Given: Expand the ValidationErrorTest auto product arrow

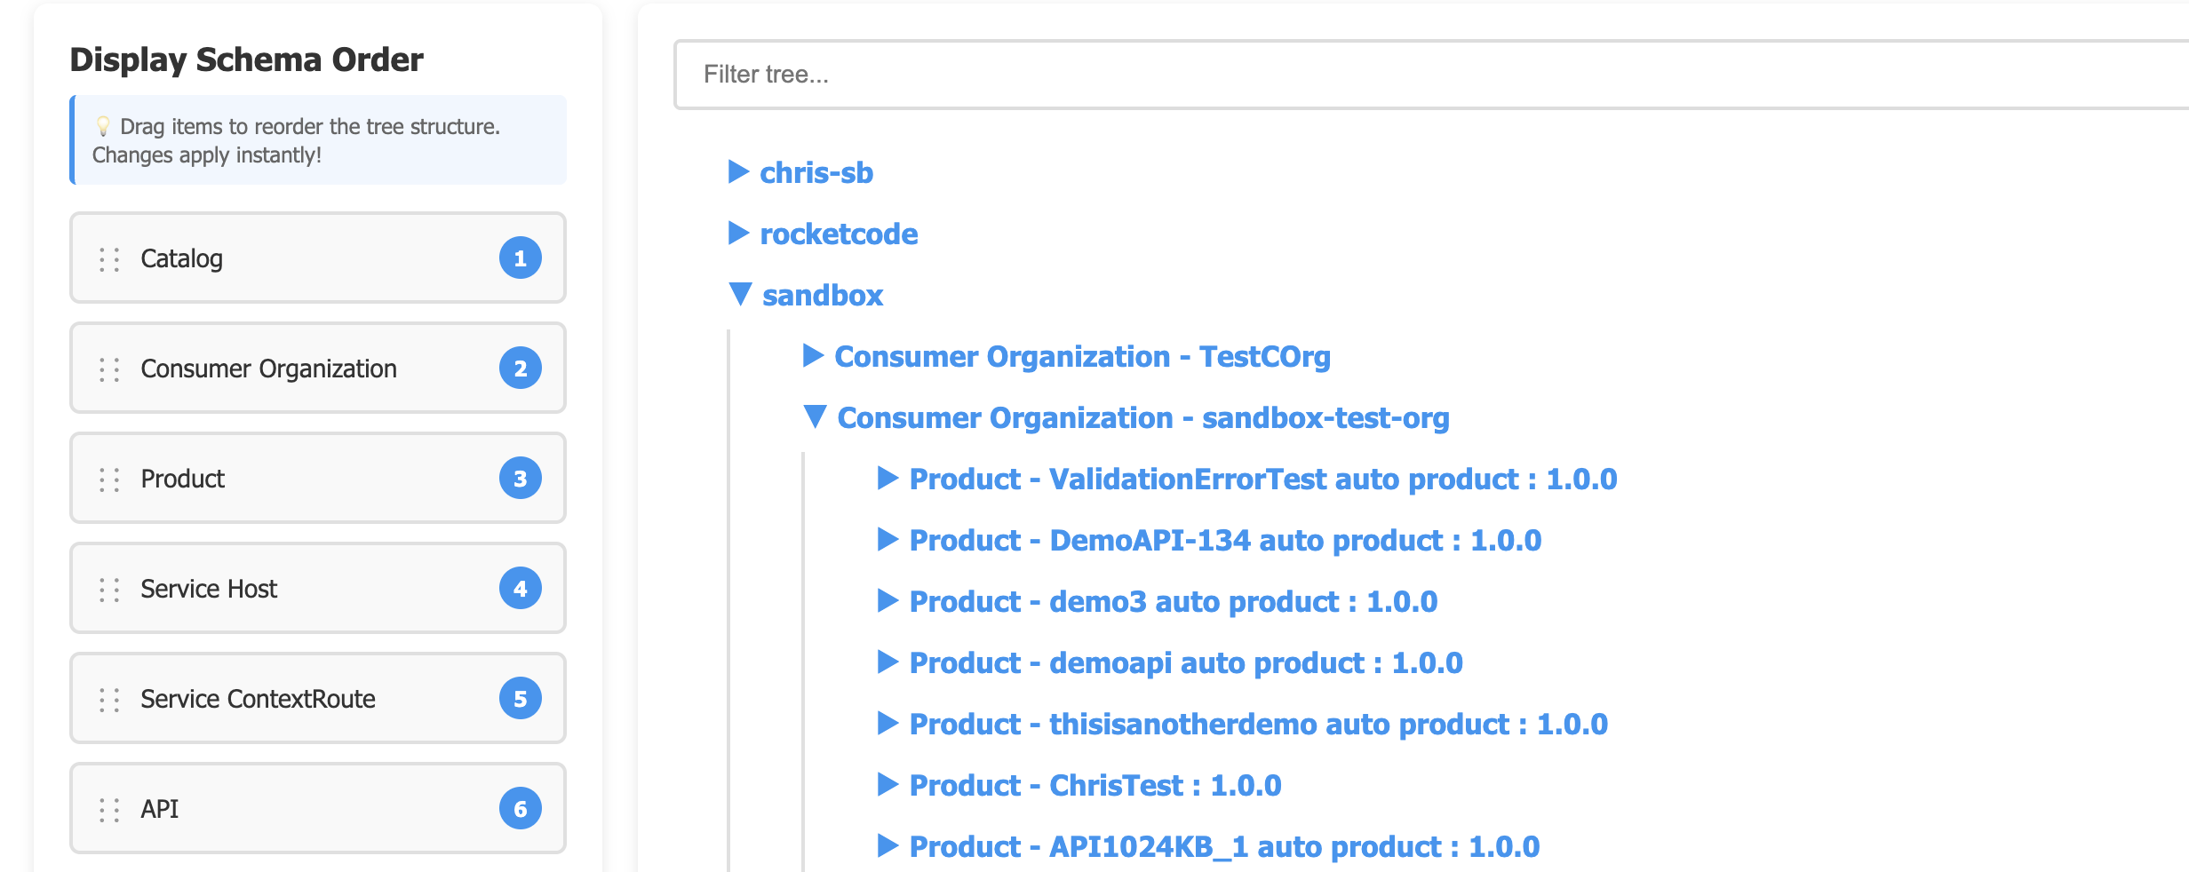Looking at the screenshot, I should 887,478.
